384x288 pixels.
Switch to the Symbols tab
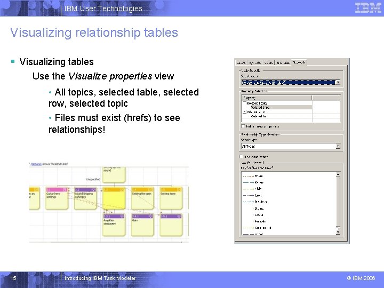point(255,63)
